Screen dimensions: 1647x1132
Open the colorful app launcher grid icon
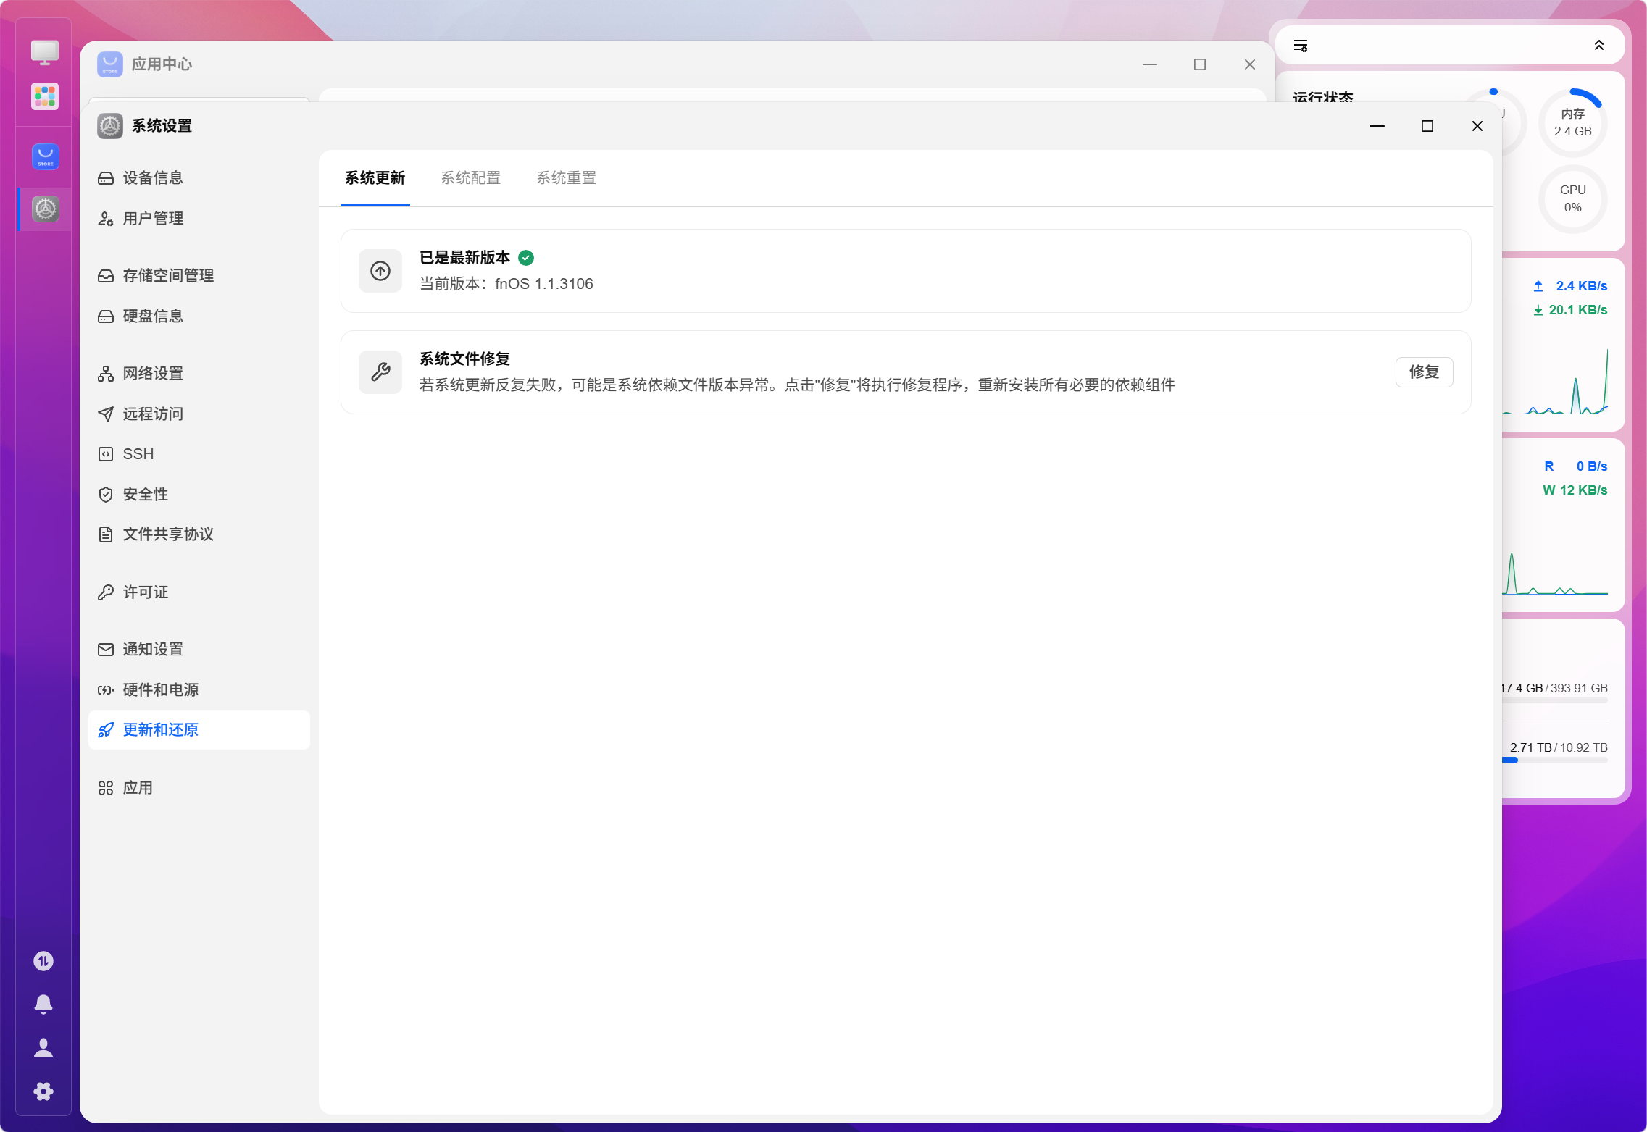tap(45, 96)
